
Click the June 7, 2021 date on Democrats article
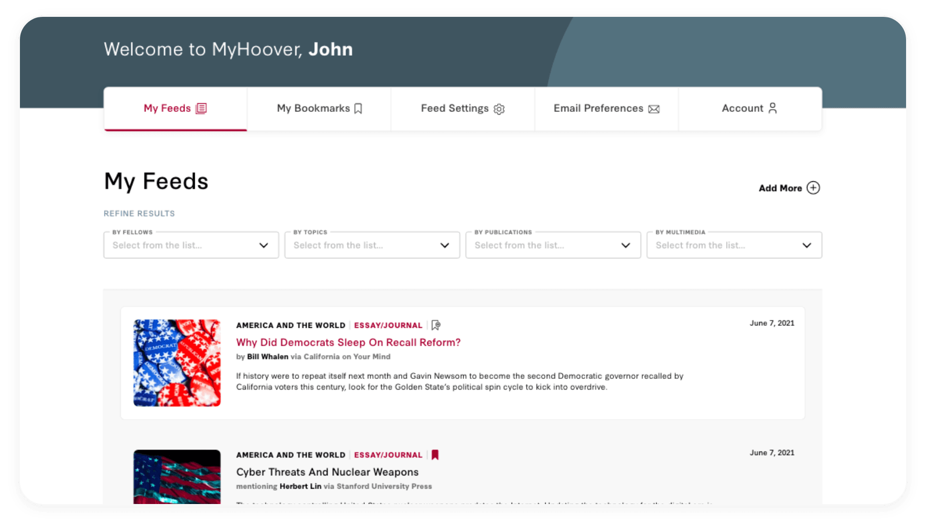point(772,323)
